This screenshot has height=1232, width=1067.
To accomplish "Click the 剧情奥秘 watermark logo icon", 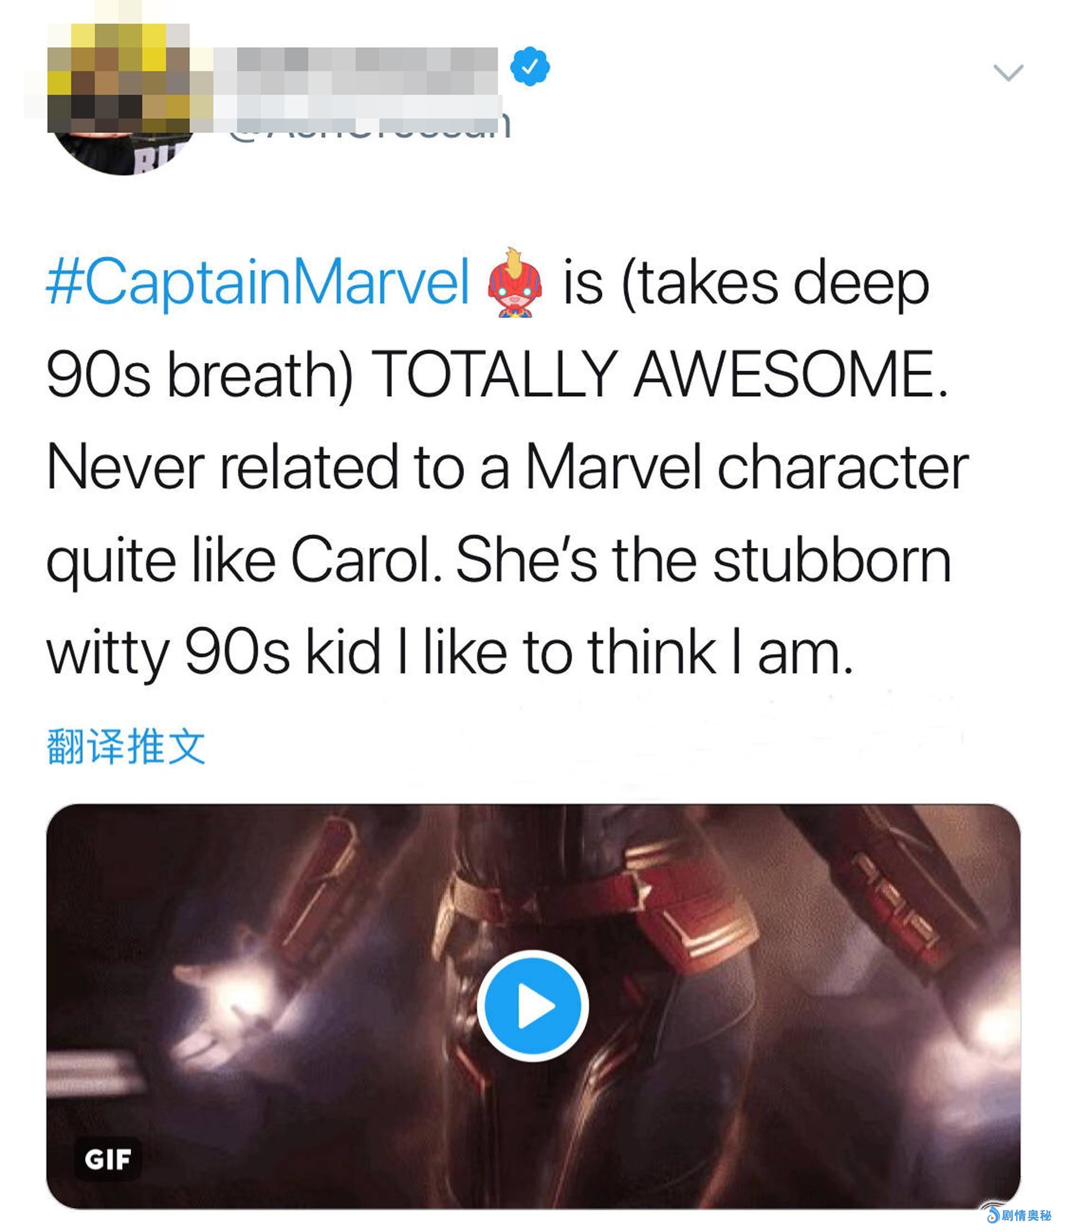I will (x=992, y=1214).
